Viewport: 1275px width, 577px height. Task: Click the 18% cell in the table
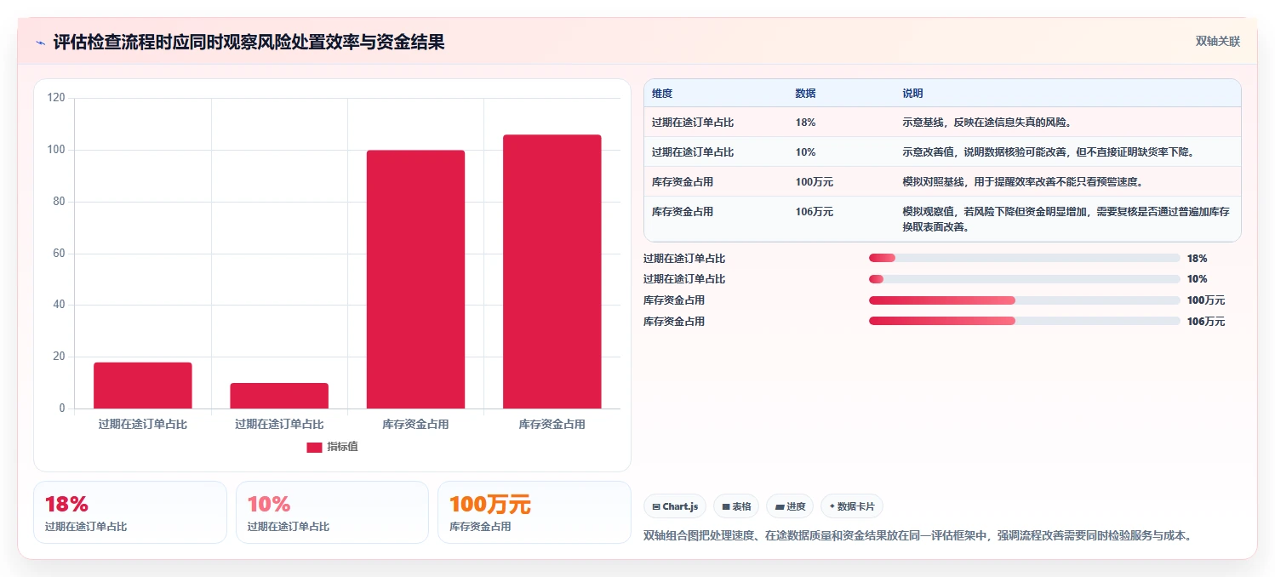[x=805, y=123]
